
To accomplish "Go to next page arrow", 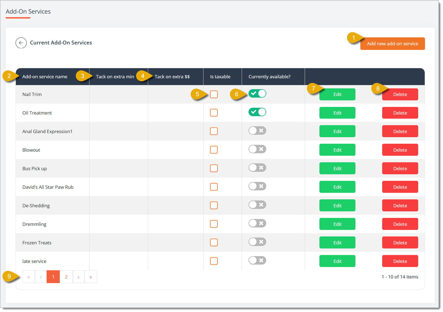I will [x=79, y=277].
